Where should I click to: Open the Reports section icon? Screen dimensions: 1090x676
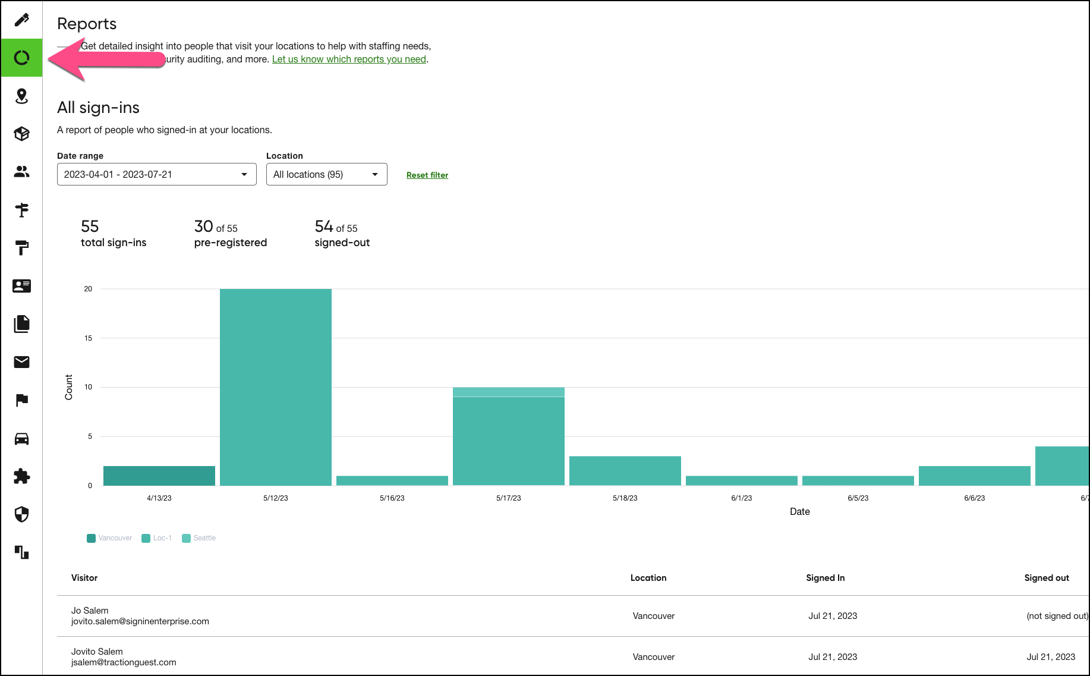click(21, 58)
